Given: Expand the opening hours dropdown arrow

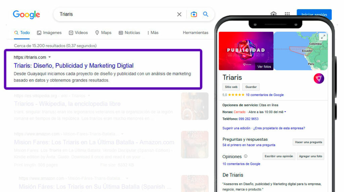Looking at the screenshot, I should 285,112.
